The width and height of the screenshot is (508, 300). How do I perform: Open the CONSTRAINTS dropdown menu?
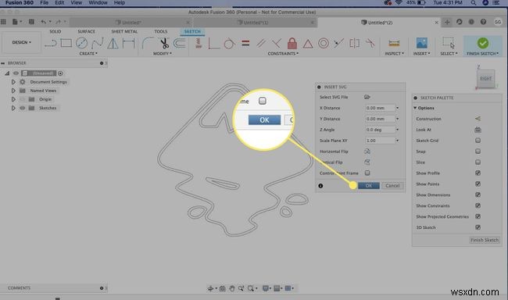click(283, 53)
